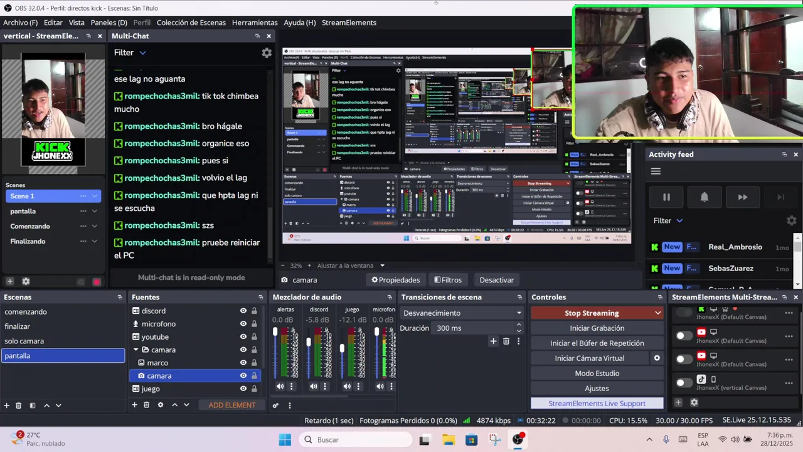The image size is (803, 452).
Task: Click the Activity feed bell icon
Action: coord(705,197)
